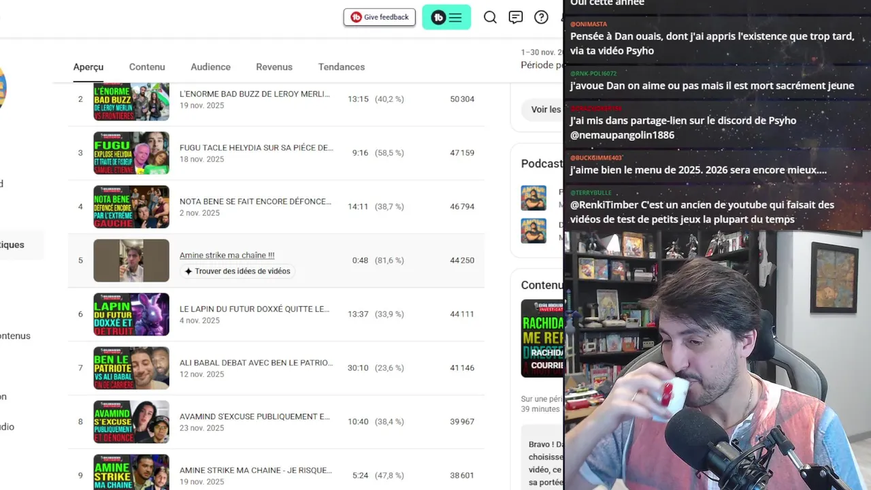Click duration 30:10 (23,6 %)

[376, 368]
